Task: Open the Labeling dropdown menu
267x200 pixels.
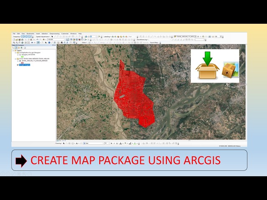Action: [107, 37]
